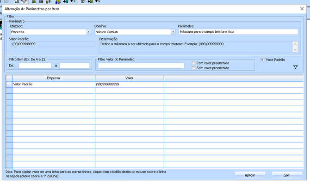The image size is (310, 184).
Task: Click the (99)999999999 value cell in grid
Action: (x=130, y=84)
